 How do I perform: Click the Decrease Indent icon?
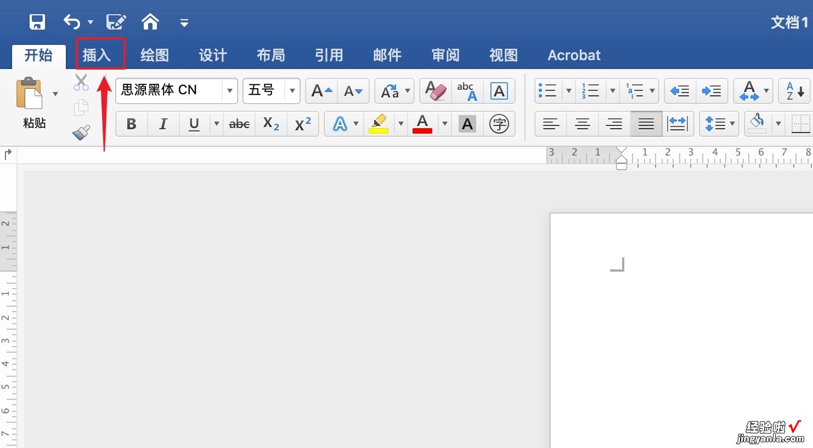pos(680,91)
